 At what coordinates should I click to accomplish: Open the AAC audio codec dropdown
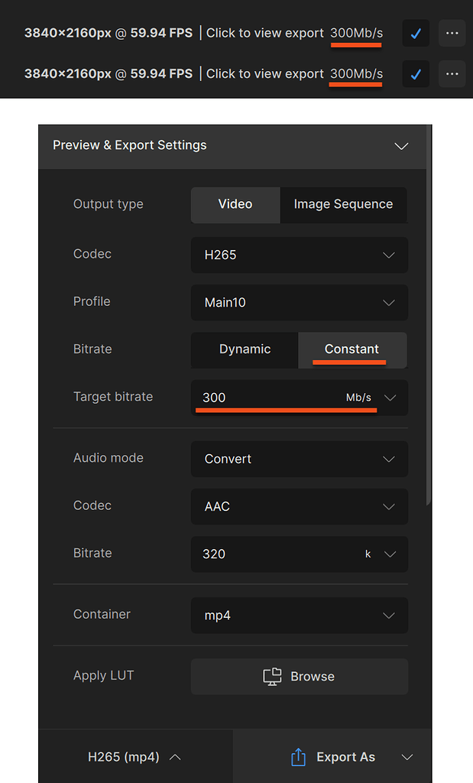tap(299, 506)
